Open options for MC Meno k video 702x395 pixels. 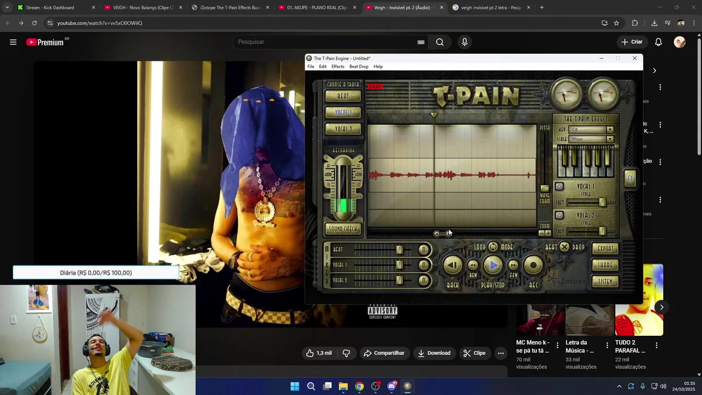[x=557, y=346]
